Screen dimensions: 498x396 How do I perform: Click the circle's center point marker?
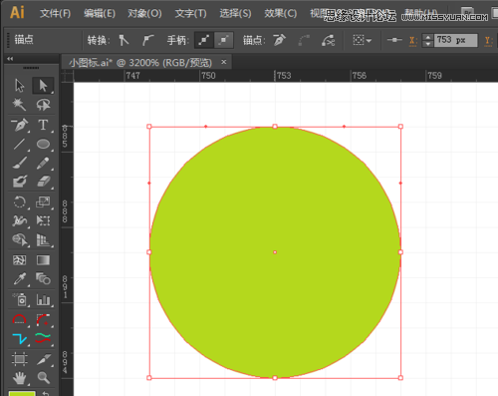(x=275, y=252)
